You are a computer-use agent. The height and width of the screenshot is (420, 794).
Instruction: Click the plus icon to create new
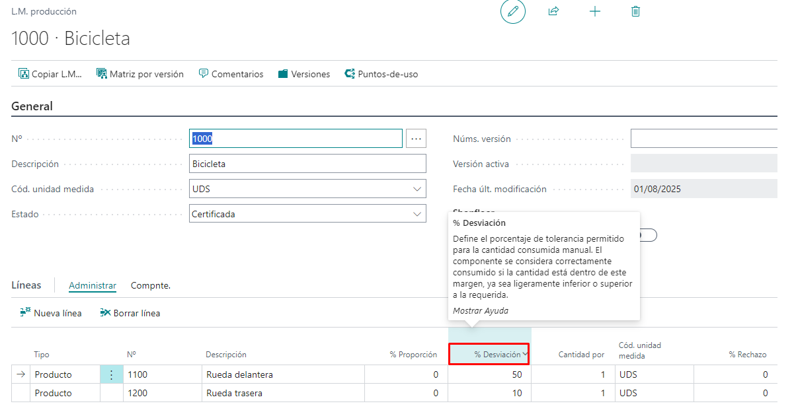pos(595,12)
